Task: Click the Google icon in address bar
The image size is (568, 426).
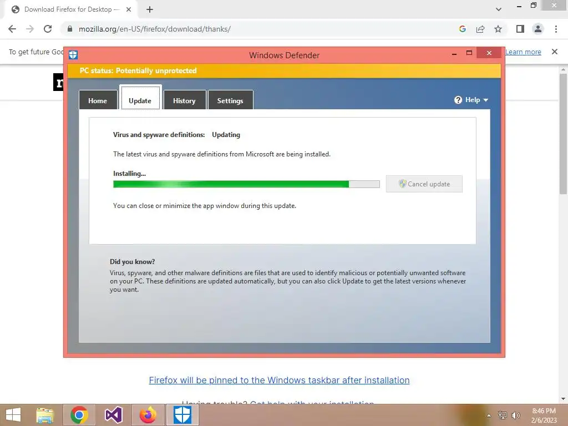Action: click(462, 29)
